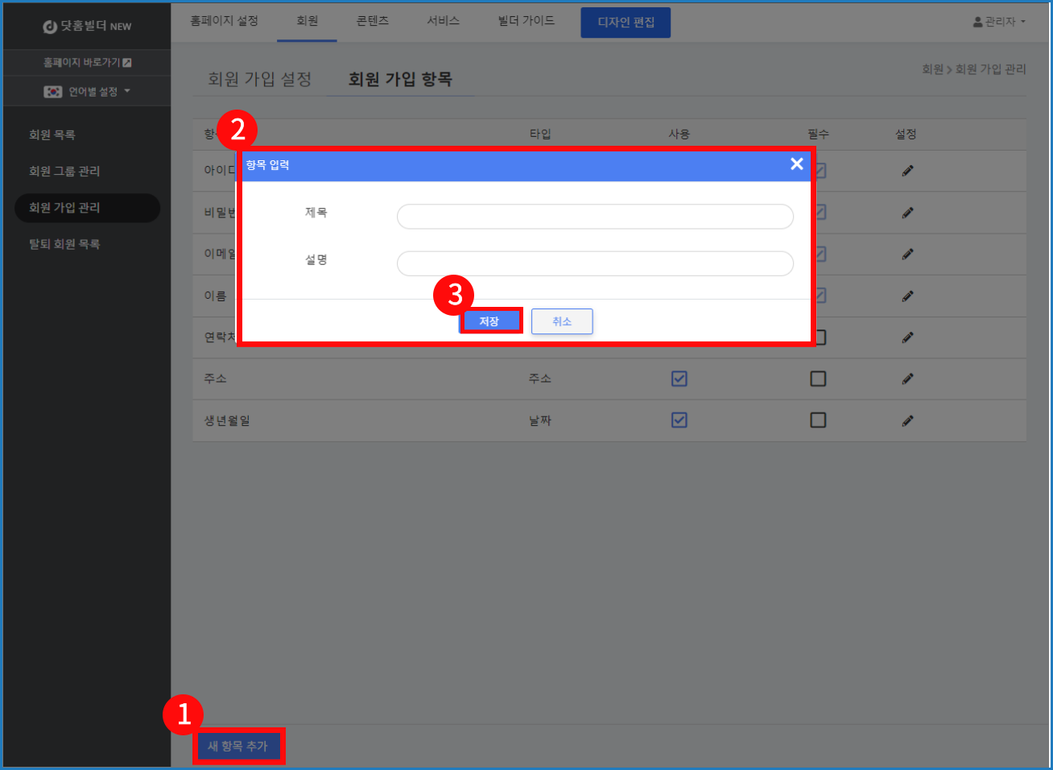
Task: Open the 관리자 account dropdown
Action: 999,22
